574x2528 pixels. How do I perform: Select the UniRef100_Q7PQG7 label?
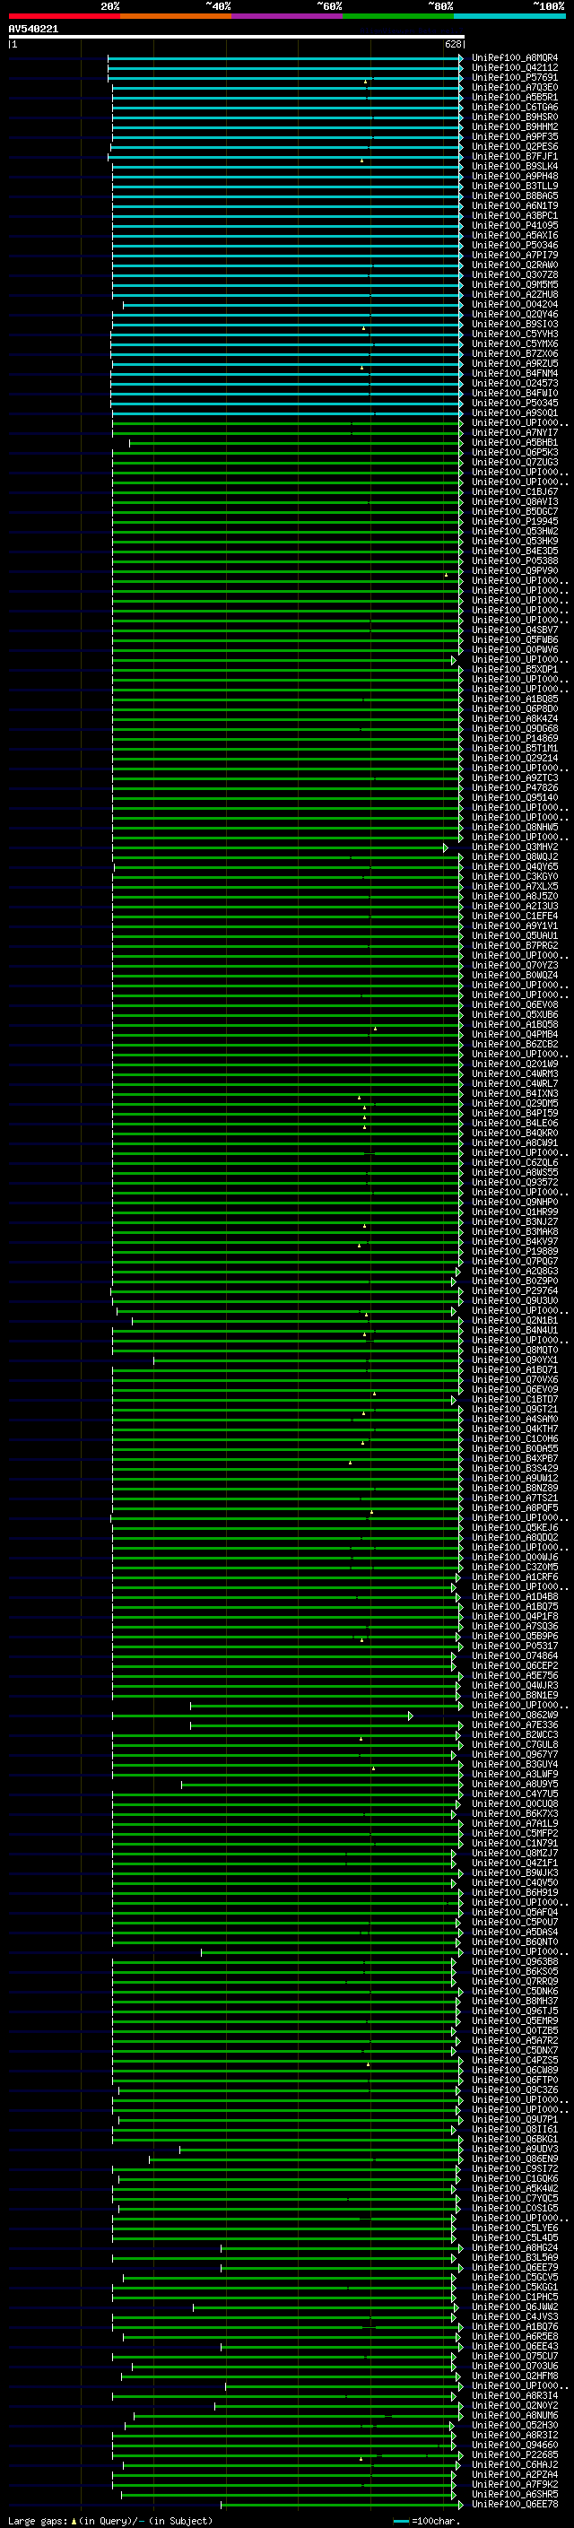514,1261
